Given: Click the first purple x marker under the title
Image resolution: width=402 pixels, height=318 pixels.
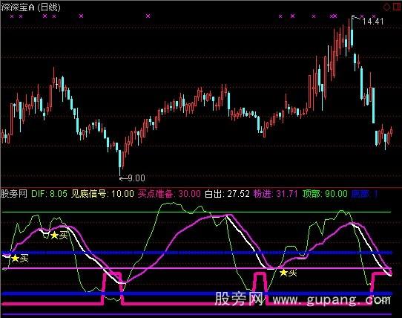Looking at the screenshot, I should (12, 16).
